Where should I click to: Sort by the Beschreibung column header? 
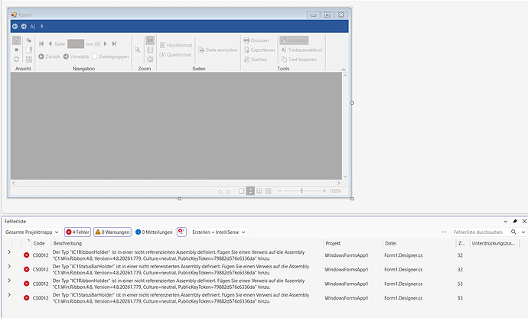67,243
